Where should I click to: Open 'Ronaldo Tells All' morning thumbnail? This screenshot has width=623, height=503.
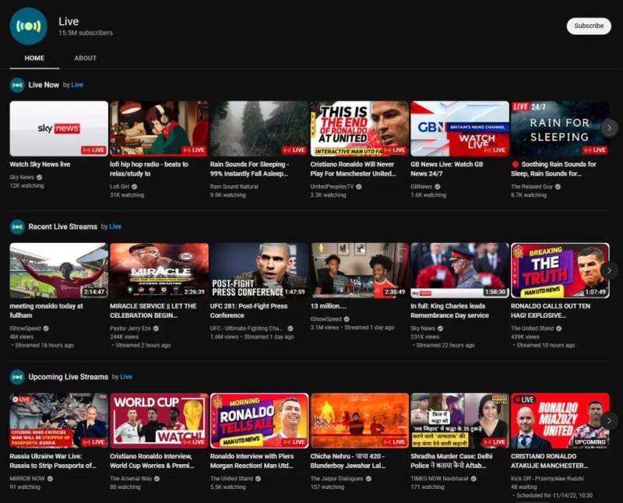pos(259,420)
